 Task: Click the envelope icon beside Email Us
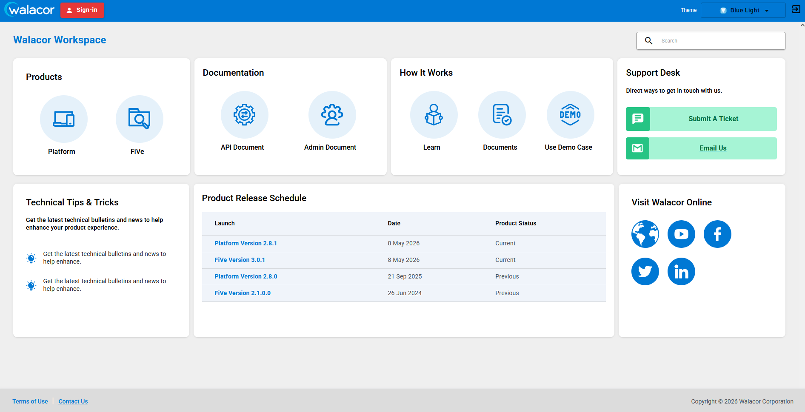coord(638,148)
